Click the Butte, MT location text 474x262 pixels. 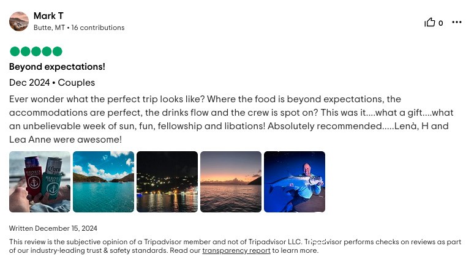(x=50, y=28)
